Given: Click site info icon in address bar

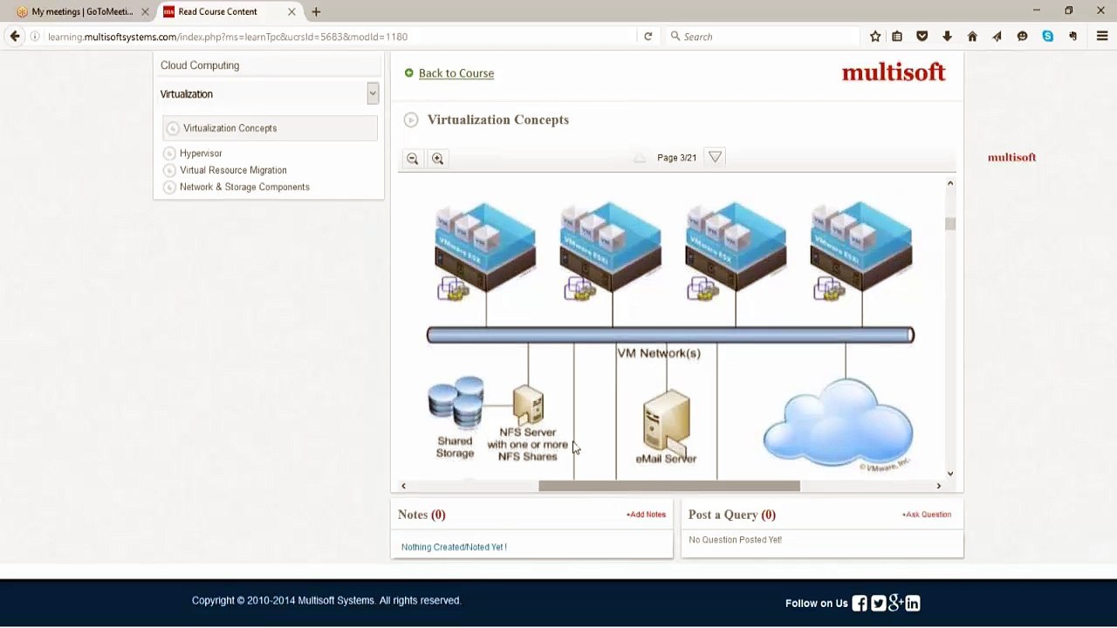Looking at the screenshot, I should click(35, 37).
